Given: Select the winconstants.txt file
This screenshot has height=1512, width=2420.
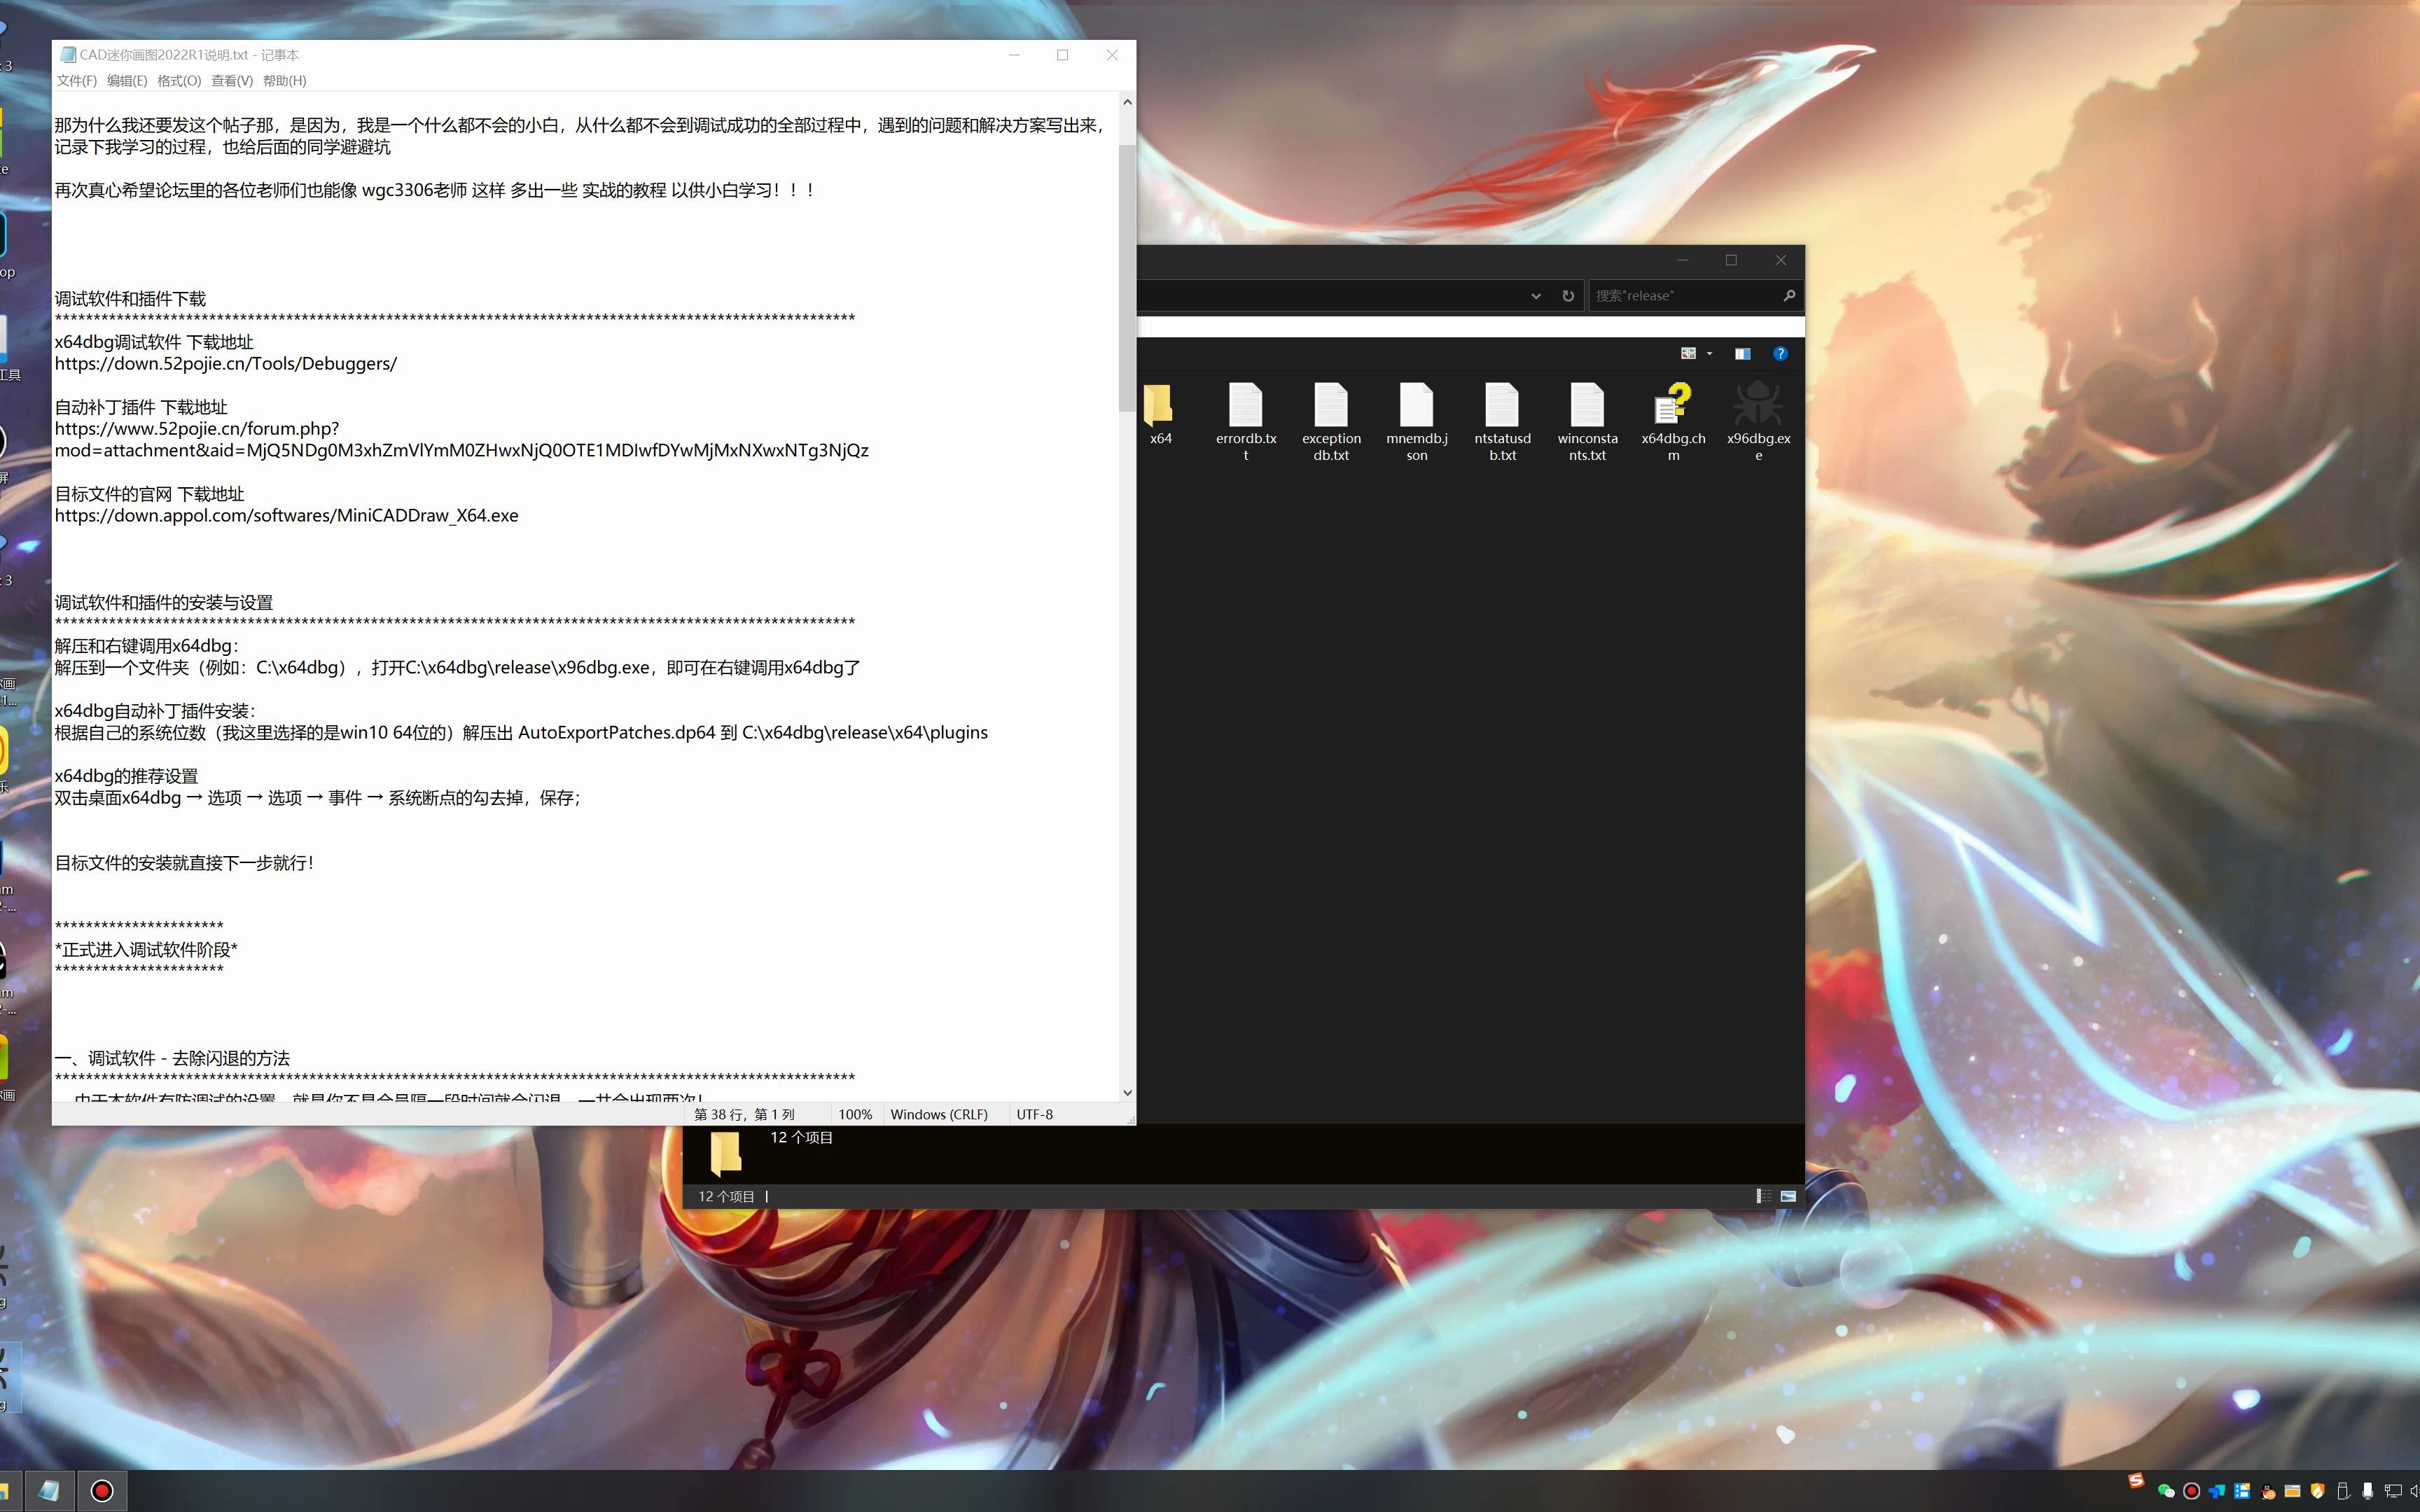Looking at the screenshot, I should pyautogui.click(x=1587, y=421).
